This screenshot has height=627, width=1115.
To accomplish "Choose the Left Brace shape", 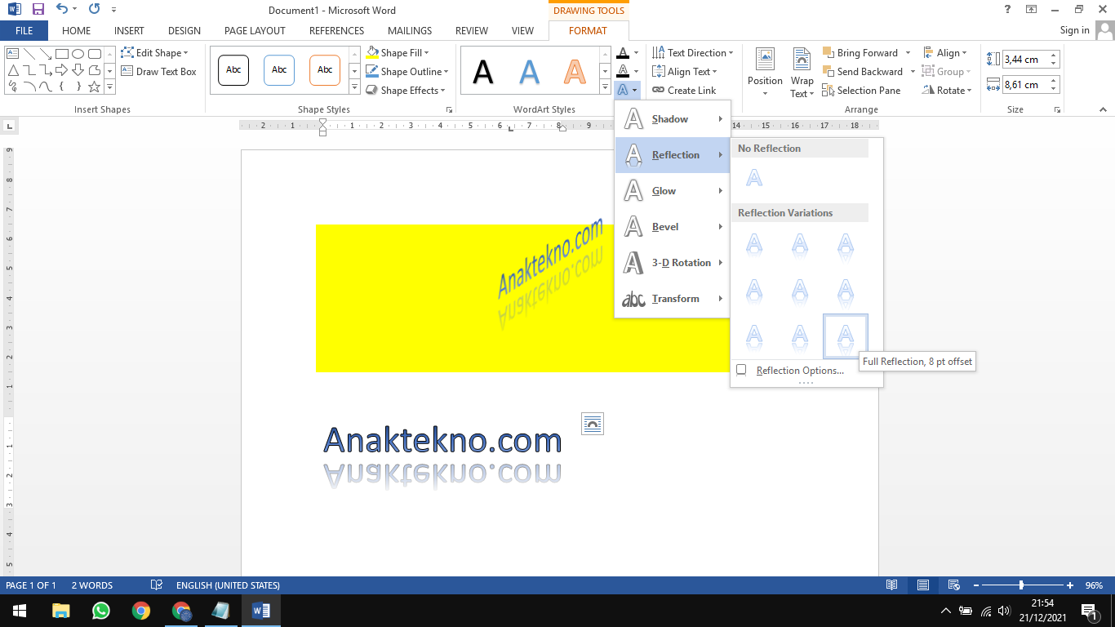I will (x=61, y=87).
